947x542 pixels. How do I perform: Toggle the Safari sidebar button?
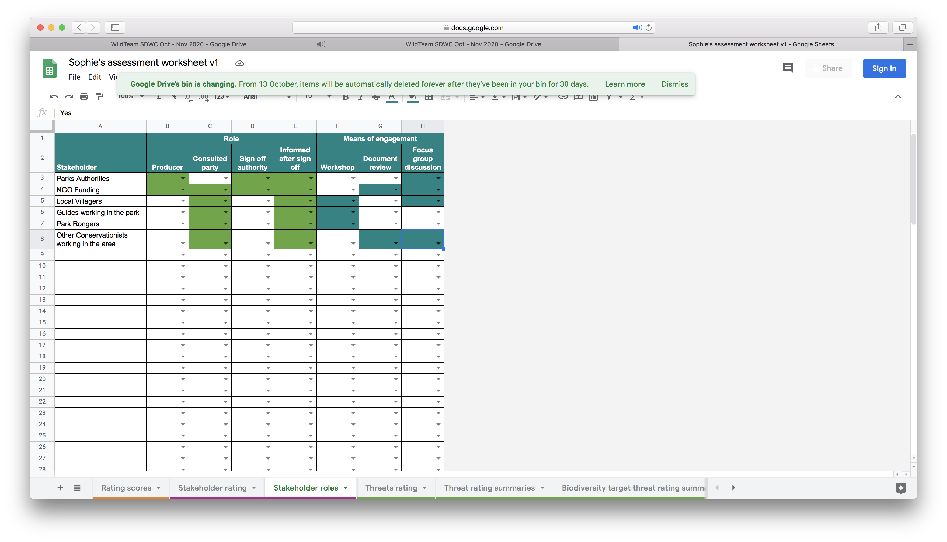coord(115,27)
